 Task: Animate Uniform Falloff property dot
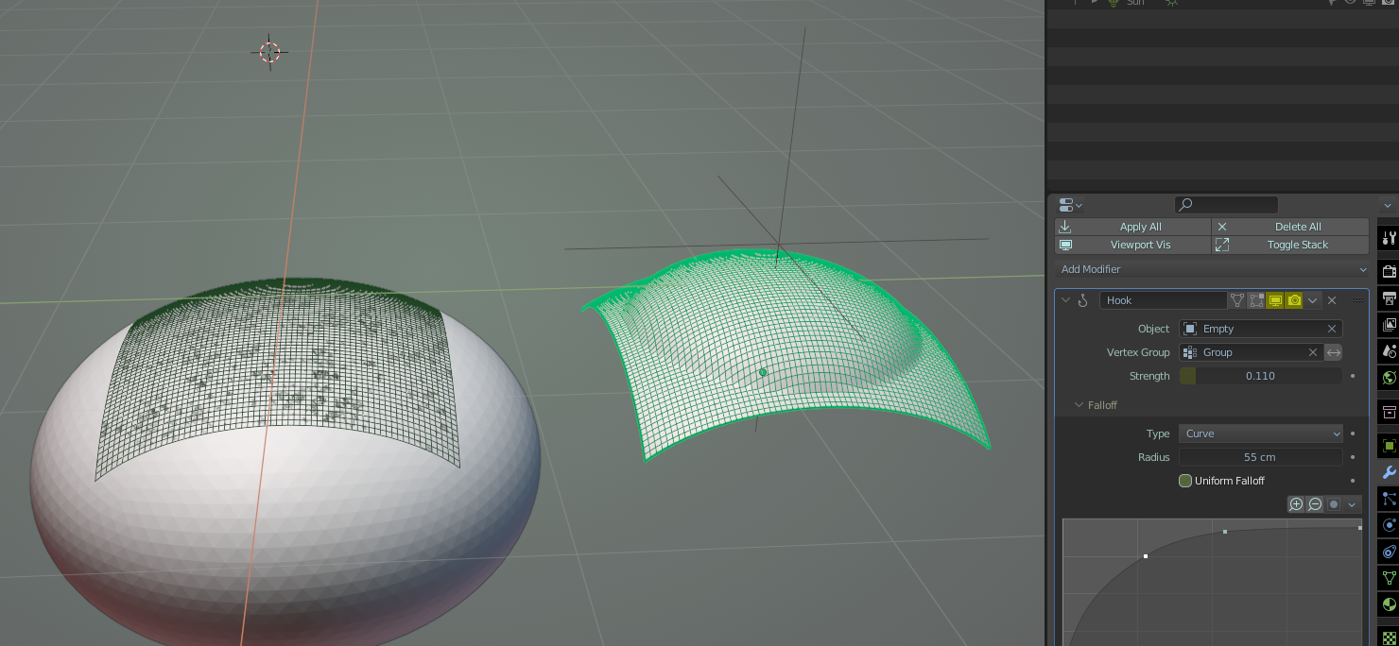1353,481
